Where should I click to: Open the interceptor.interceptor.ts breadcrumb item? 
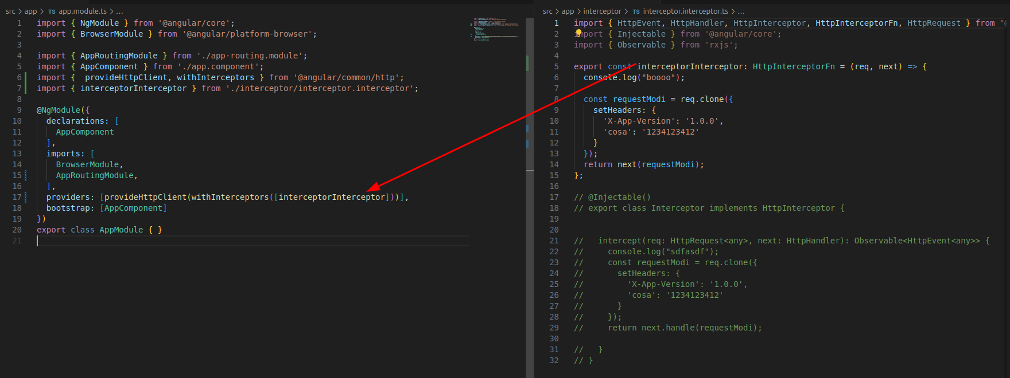point(686,11)
